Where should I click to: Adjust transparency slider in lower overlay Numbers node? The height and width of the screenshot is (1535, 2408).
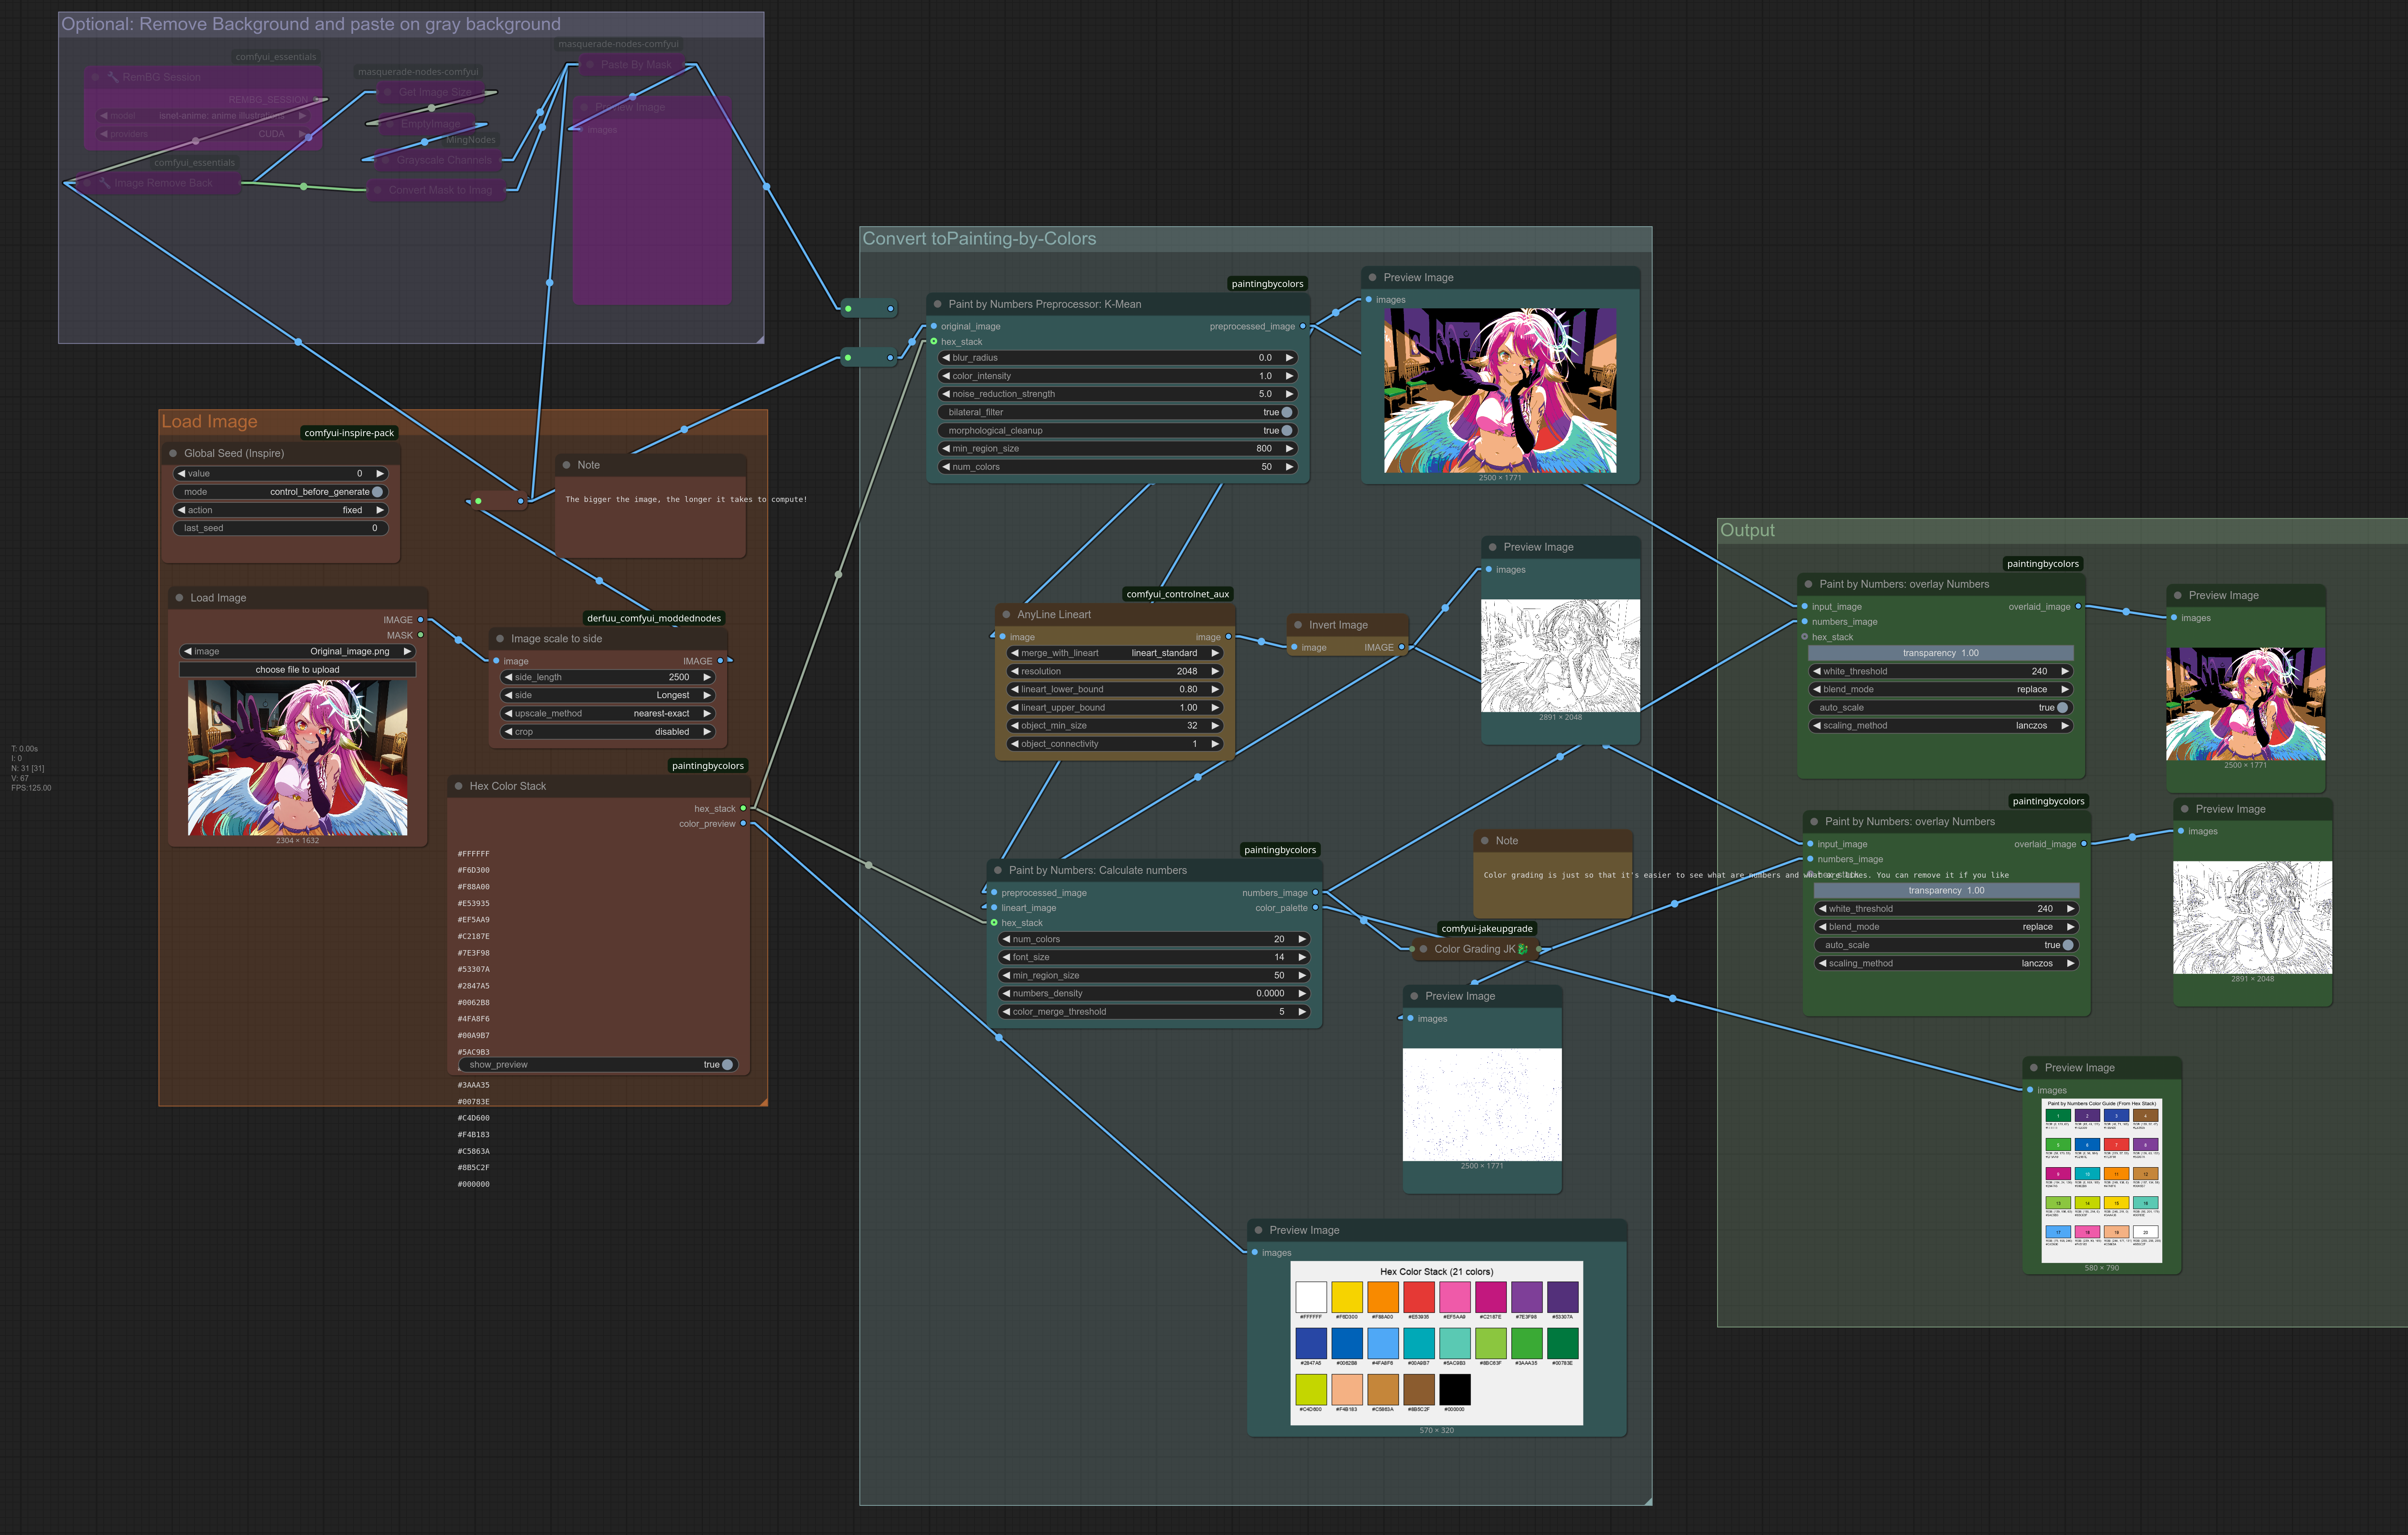coord(1946,890)
